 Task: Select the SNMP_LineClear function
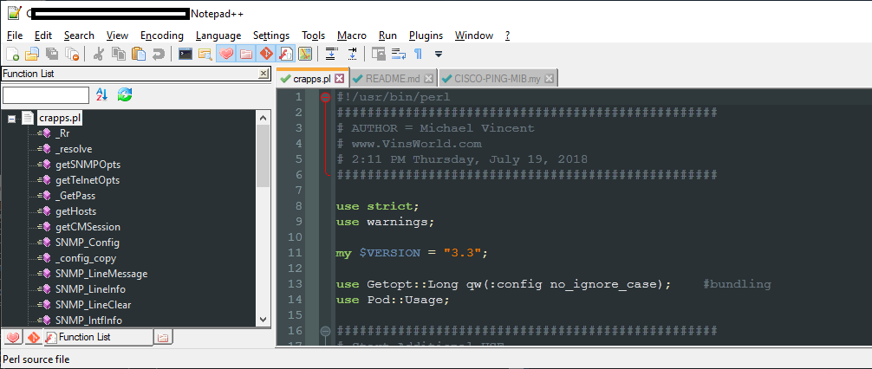[93, 305]
